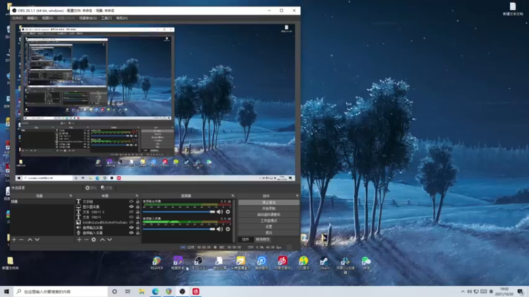Switch to the 转场特效 tab

[x=263, y=240]
